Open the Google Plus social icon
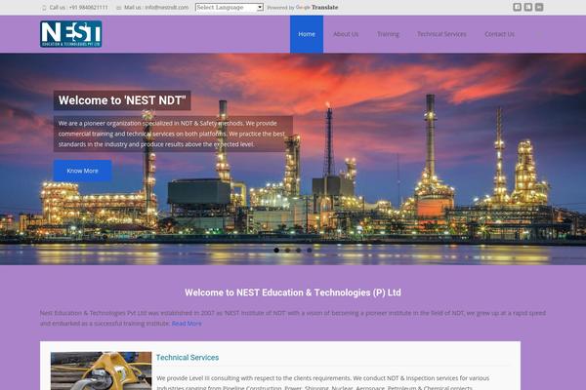586x390 pixels. click(527, 7)
